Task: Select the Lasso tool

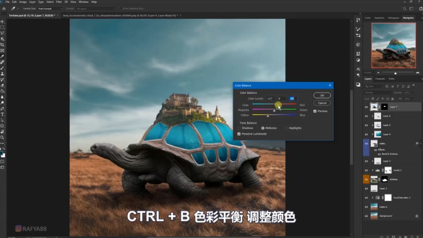Action: coord(3,33)
